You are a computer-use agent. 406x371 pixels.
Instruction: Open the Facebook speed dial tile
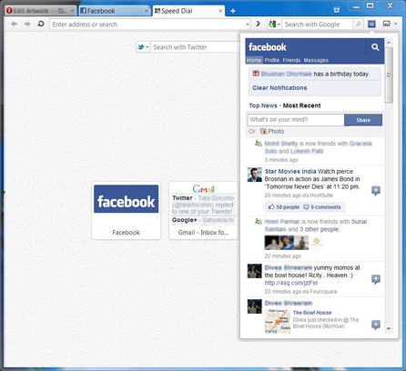coord(126,211)
